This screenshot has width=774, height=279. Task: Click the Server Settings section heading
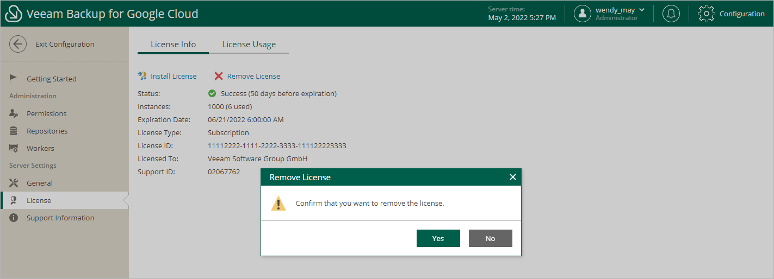(x=33, y=166)
